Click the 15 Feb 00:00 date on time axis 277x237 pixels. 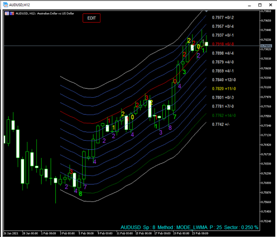(143, 233)
